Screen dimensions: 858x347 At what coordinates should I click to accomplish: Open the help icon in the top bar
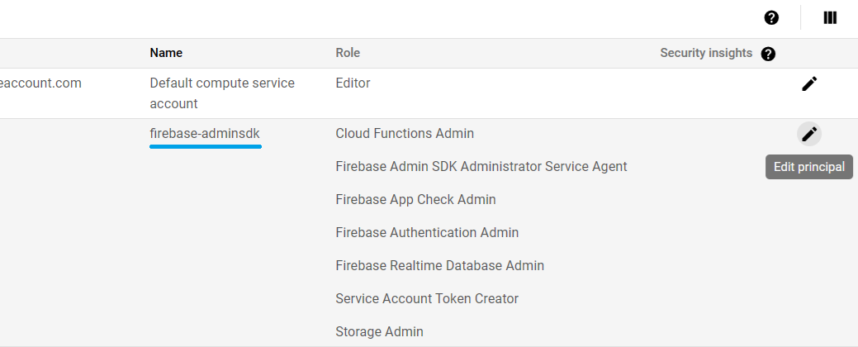click(772, 17)
